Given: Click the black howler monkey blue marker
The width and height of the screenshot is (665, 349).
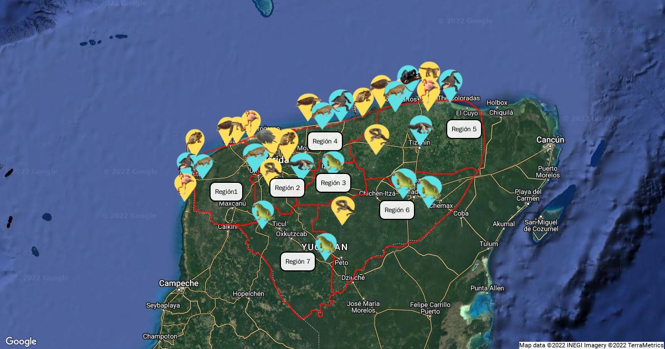Looking at the screenshot, I should click(408, 76).
